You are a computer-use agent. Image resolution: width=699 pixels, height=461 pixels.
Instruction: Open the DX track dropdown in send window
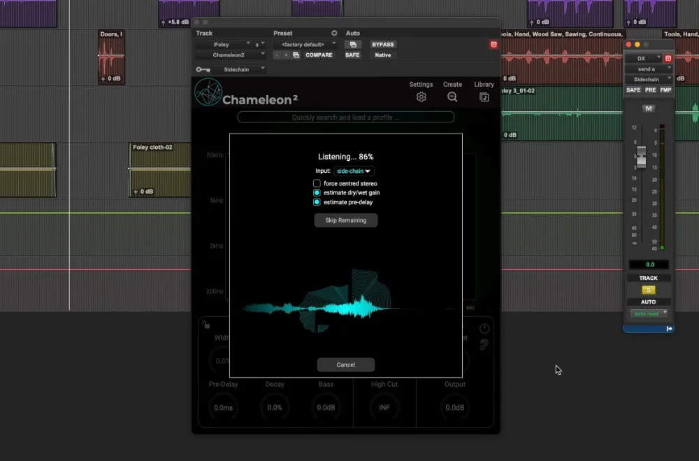[644, 59]
